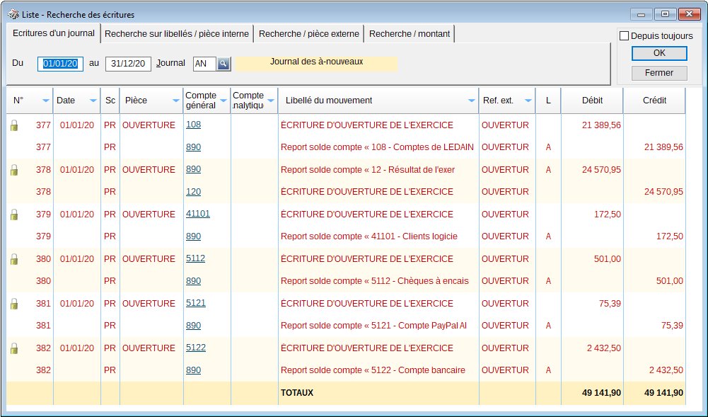708x417 pixels.
Task: Select debit amount 172,50
Action: (608, 214)
